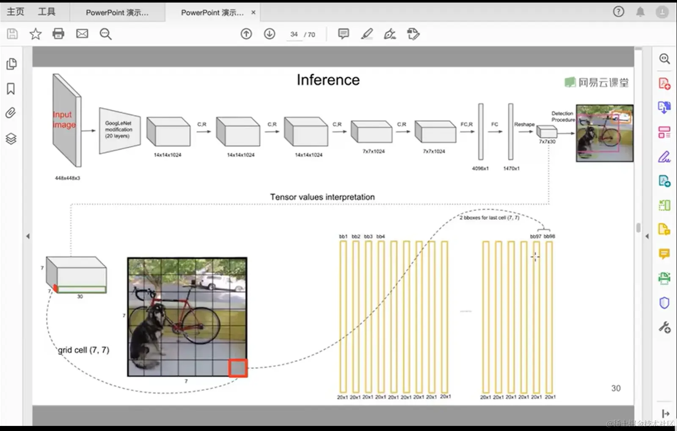Viewport: 677px width, 431px height.
Task: Open the purple Fill and Sign tool
Action: pos(664,157)
